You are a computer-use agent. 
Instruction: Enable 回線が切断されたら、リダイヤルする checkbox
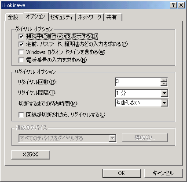pyautogui.click(x=21, y=115)
